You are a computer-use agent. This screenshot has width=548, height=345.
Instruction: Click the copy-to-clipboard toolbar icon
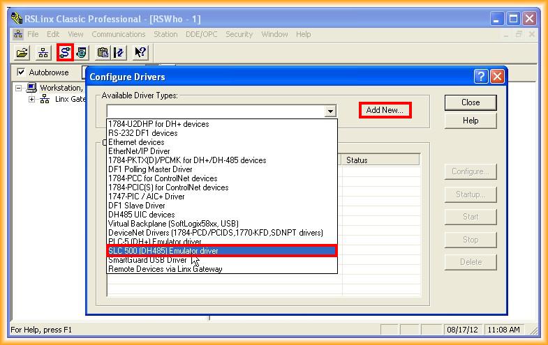point(103,52)
